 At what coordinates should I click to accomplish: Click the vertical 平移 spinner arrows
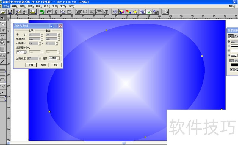pyautogui.click(x=59, y=35)
